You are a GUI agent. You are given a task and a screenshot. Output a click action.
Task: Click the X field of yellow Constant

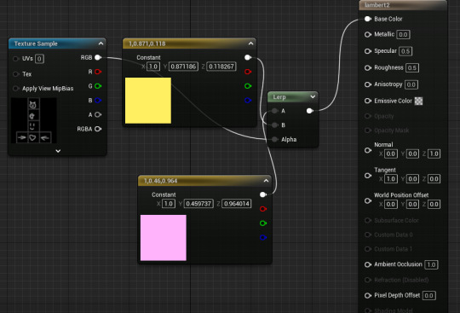153,67
